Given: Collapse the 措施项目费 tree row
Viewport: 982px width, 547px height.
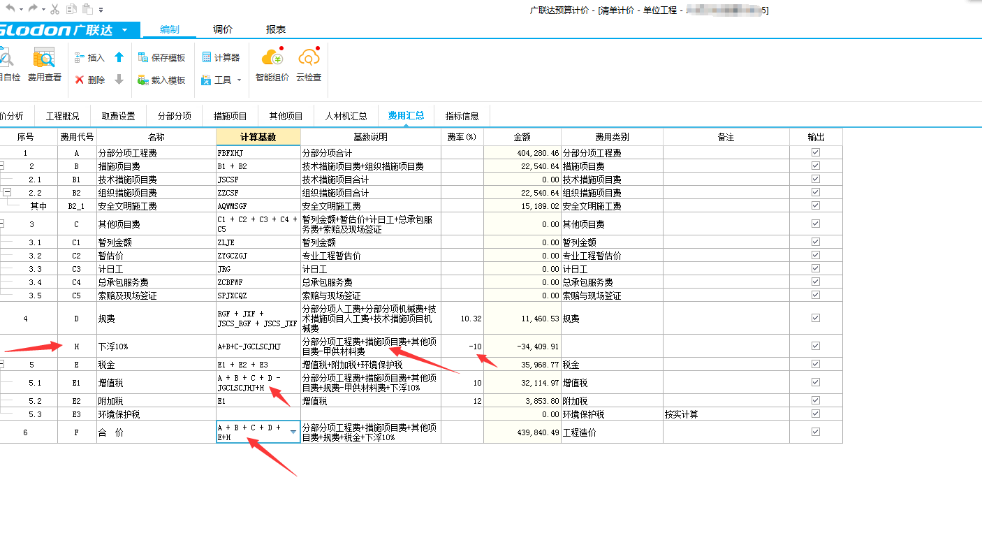Looking at the screenshot, I should 1,166.
